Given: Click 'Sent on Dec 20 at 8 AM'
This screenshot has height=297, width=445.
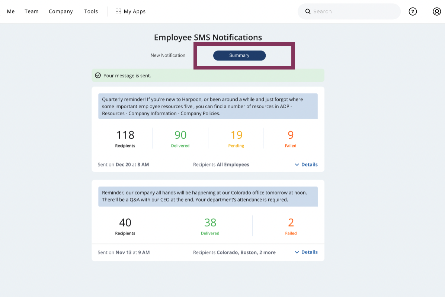Looking at the screenshot, I should pyautogui.click(x=123, y=164).
